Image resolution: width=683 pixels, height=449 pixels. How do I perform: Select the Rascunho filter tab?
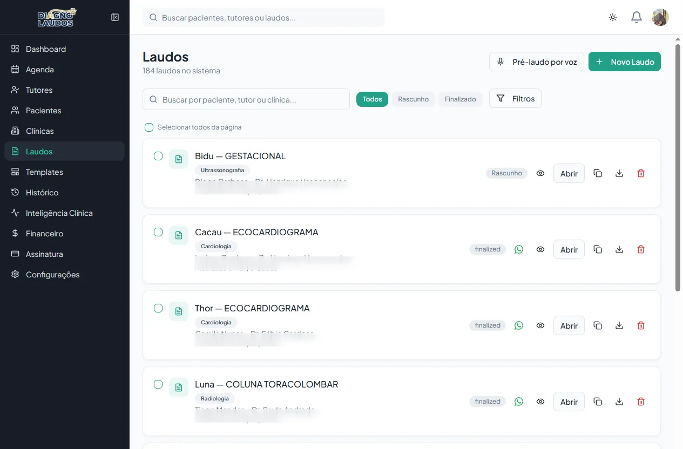coord(413,99)
